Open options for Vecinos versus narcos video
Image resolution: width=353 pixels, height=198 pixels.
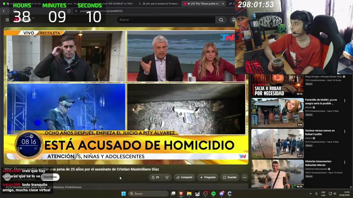click(x=344, y=132)
